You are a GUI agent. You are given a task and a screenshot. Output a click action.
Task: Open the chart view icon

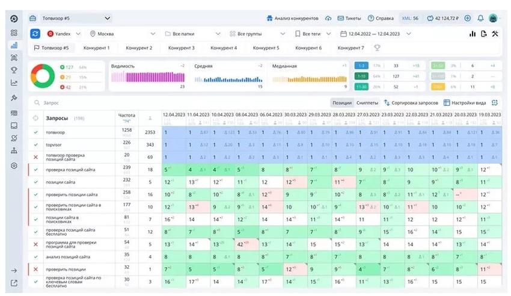pyautogui.click(x=472, y=34)
